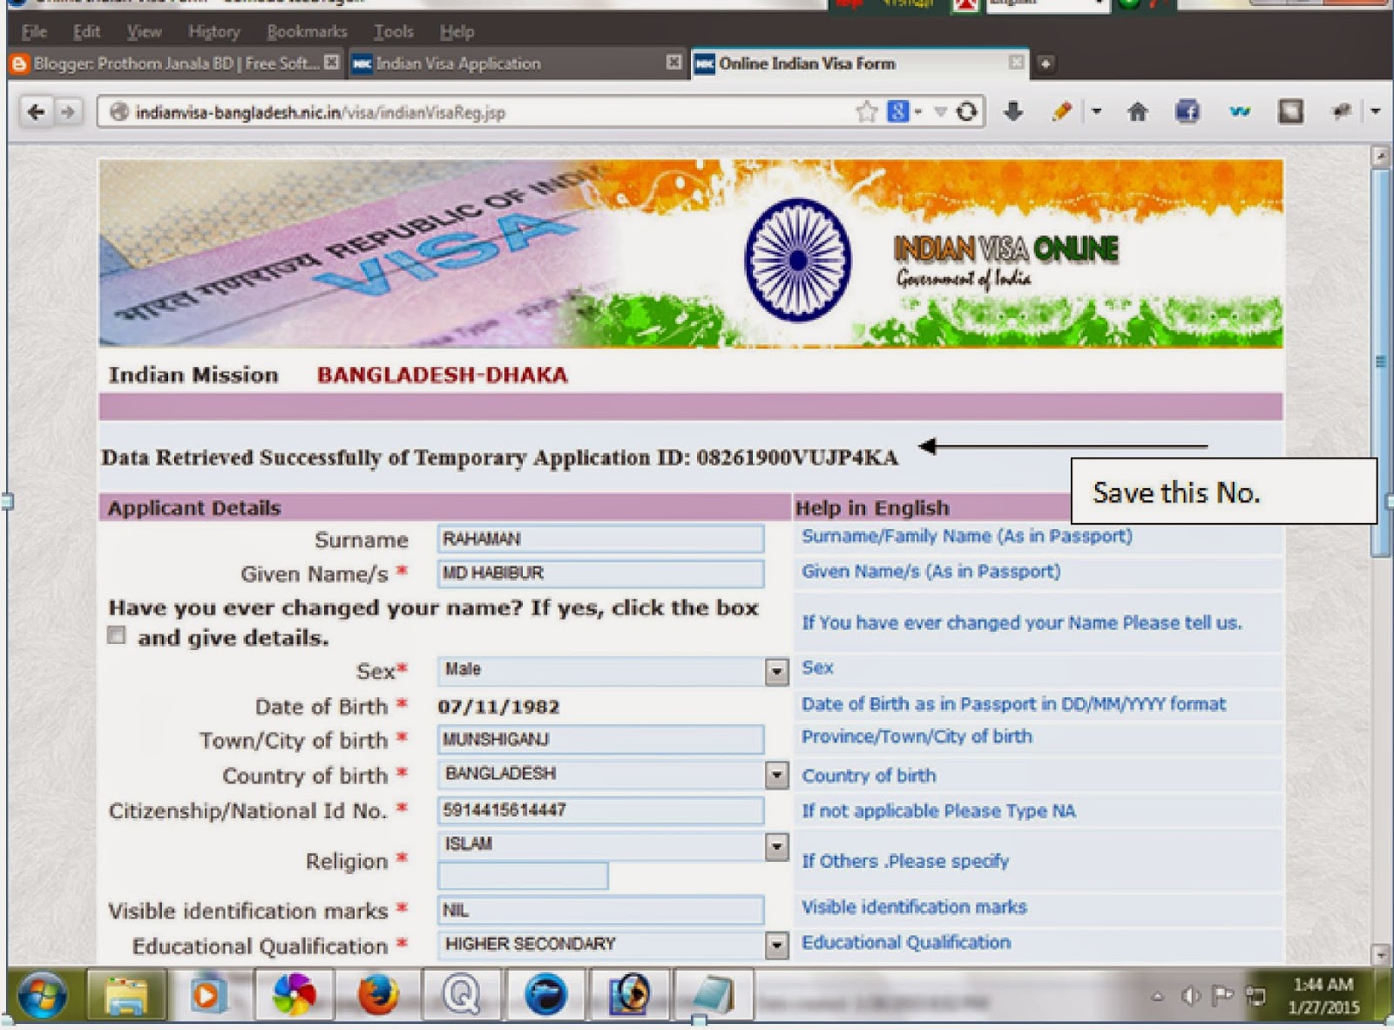Click the Town/City of birth field
1394x1030 pixels.
[x=600, y=740]
